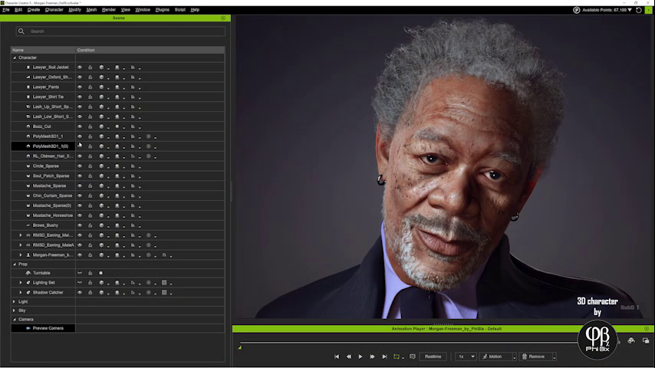The width and height of the screenshot is (655, 368).
Task: Jump to the last frame
Action: tap(384, 356)
